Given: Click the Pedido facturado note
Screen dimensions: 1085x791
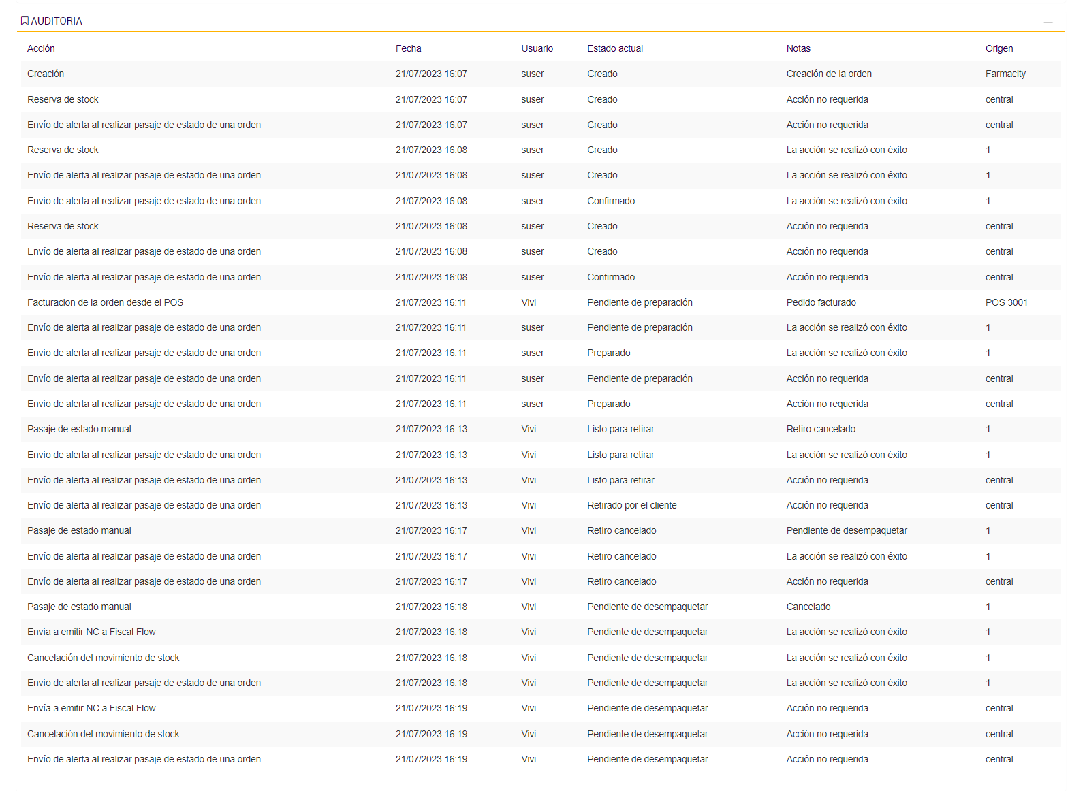Looking at the screenshot, I should click(x=821, y=302).
